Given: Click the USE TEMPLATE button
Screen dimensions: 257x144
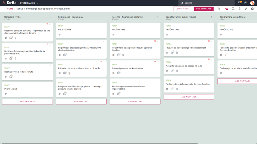Looking at the screenshot, I should point(204,9).
